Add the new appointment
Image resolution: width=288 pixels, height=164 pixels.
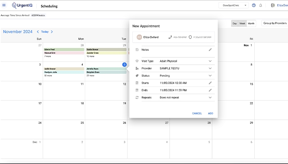click(211, 114)
